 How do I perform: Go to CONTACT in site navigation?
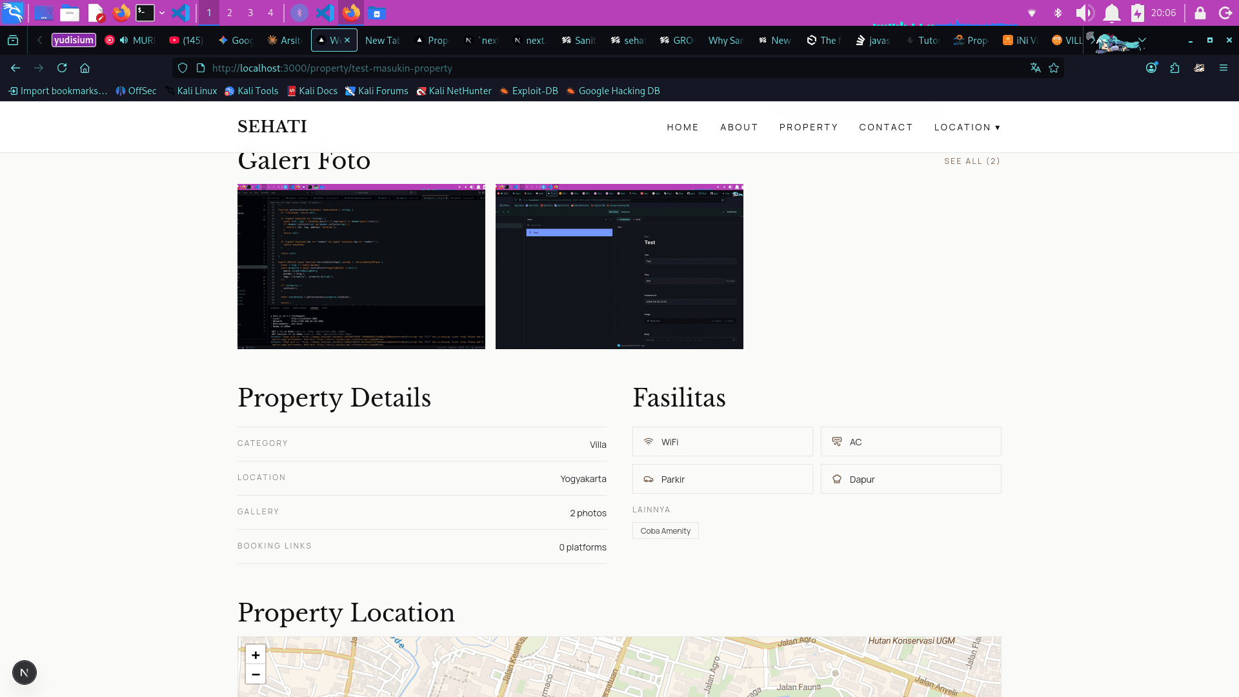click(x=886, y=127)
